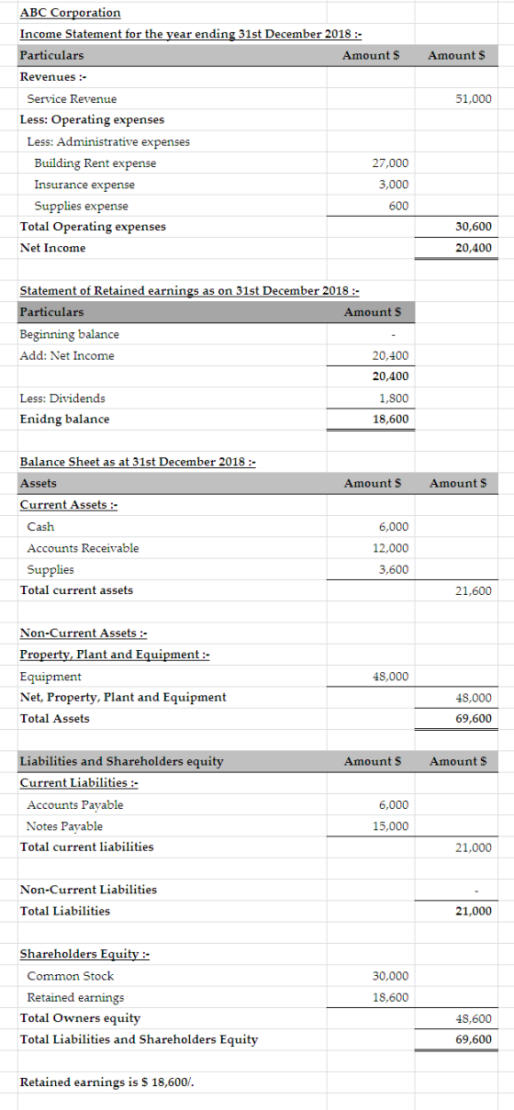Click the 'Shareholders Equity :-' cell

tap(84, 955)
